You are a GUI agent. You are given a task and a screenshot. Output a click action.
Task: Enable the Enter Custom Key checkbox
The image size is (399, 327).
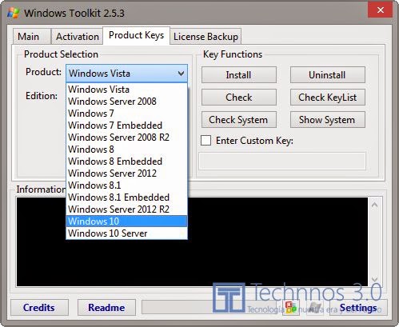point(205,140)
